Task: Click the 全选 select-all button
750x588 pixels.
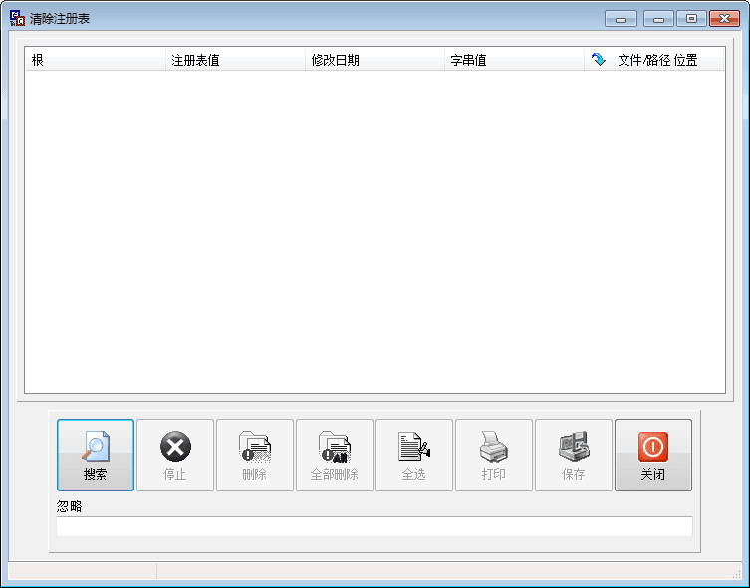Action: (414, 455)
